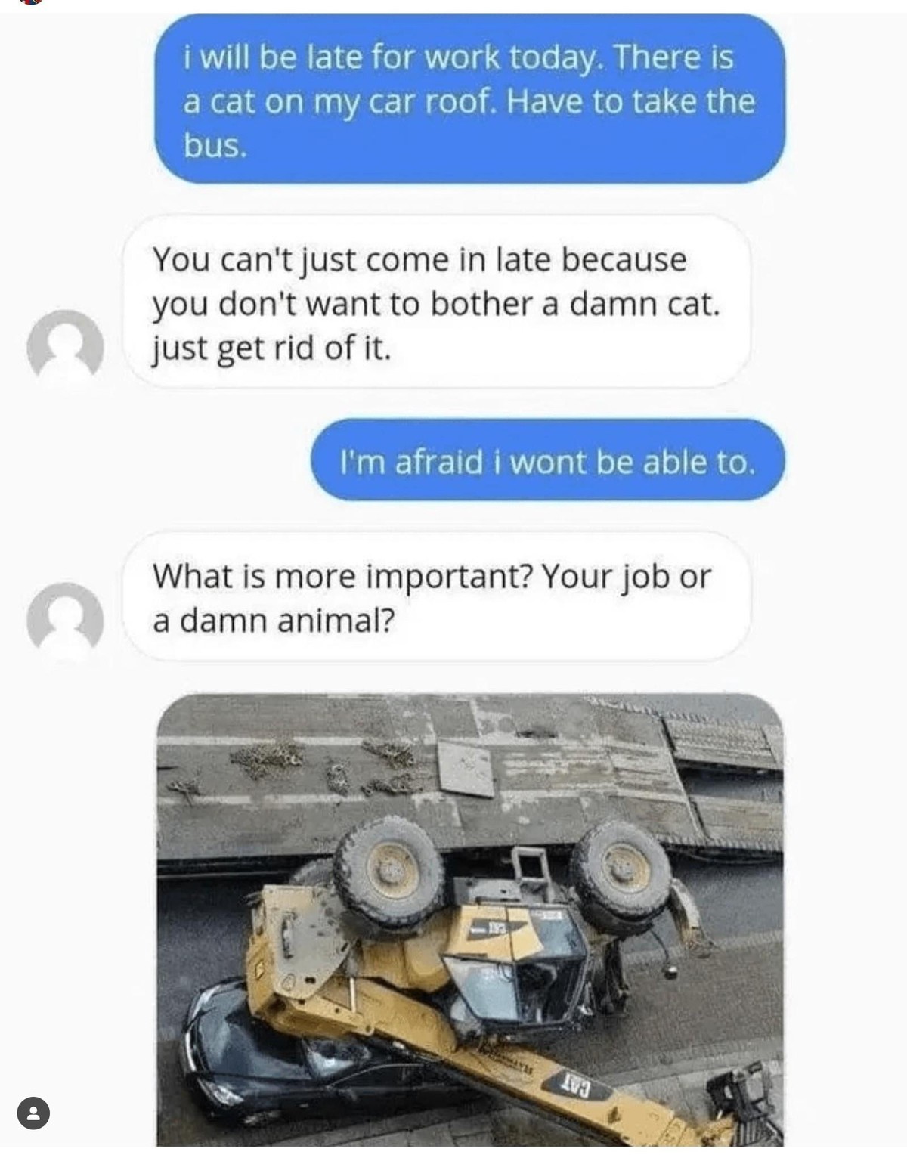Click the tagged-people icon at bottom left
The image size is (907, 1158).
pyautogui.click(x=33, y=1113)
